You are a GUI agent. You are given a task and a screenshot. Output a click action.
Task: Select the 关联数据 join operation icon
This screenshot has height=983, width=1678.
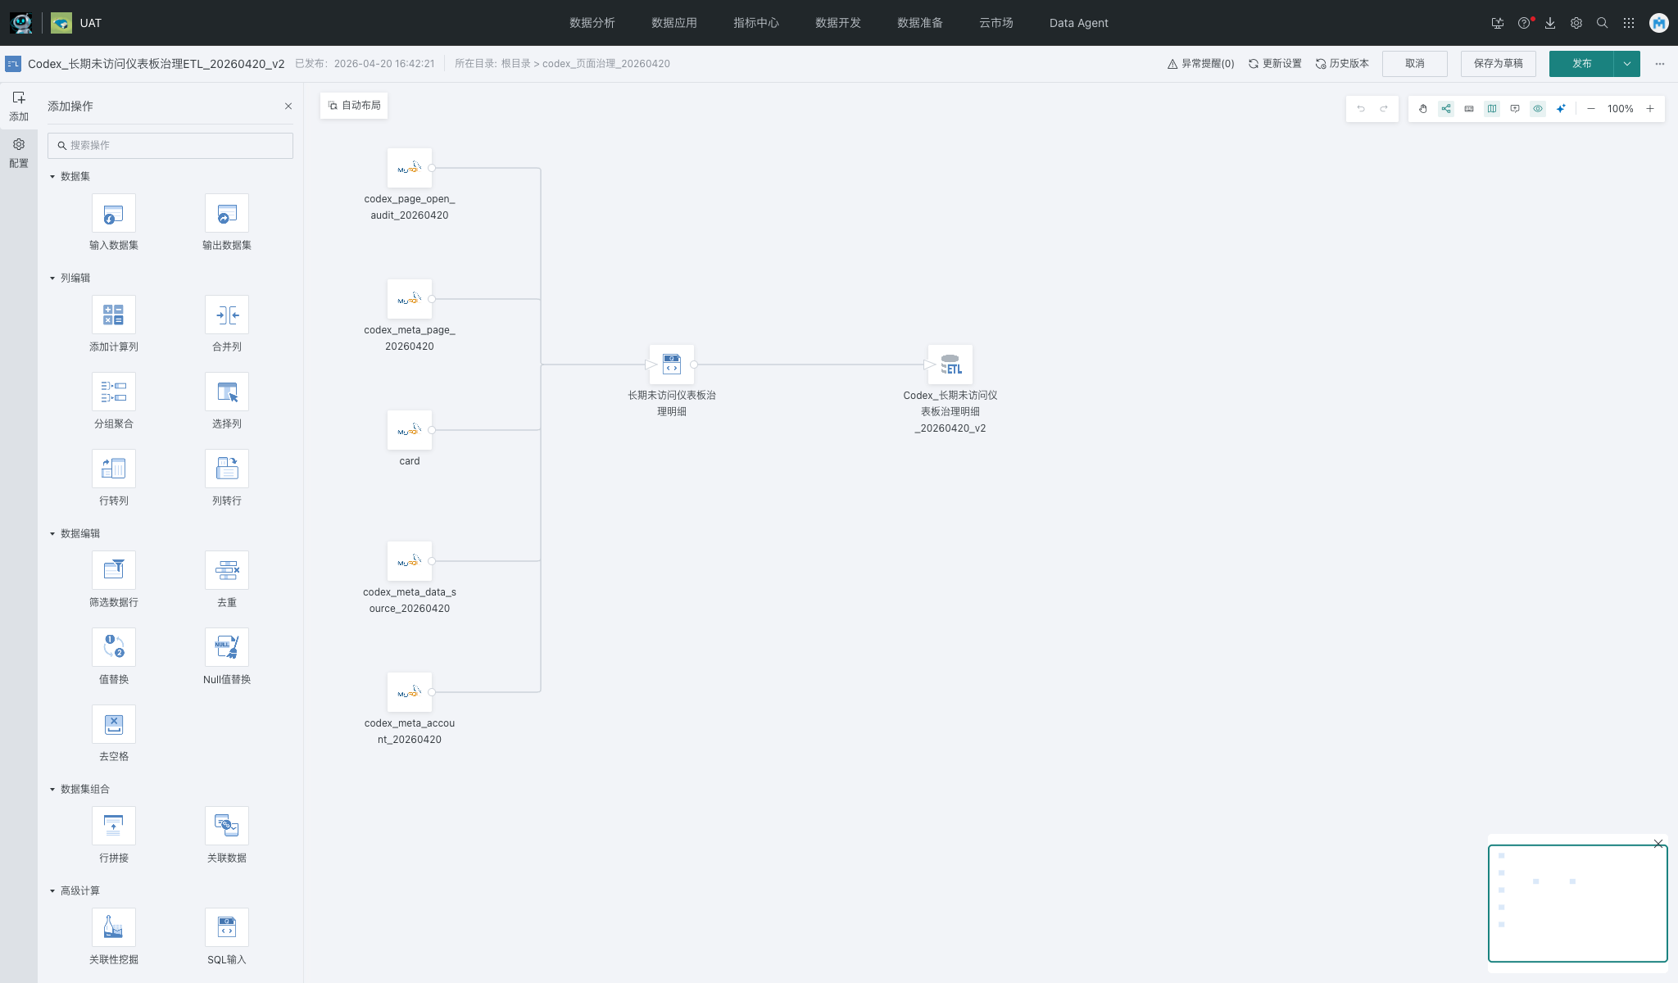227,826
